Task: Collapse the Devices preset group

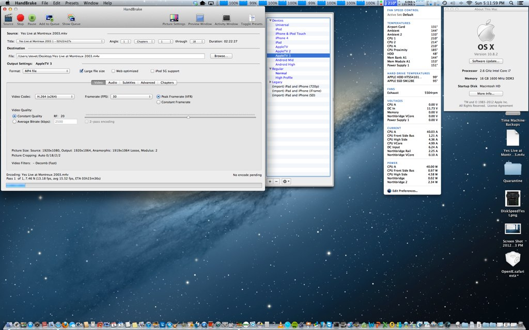Action: [270, 21]
